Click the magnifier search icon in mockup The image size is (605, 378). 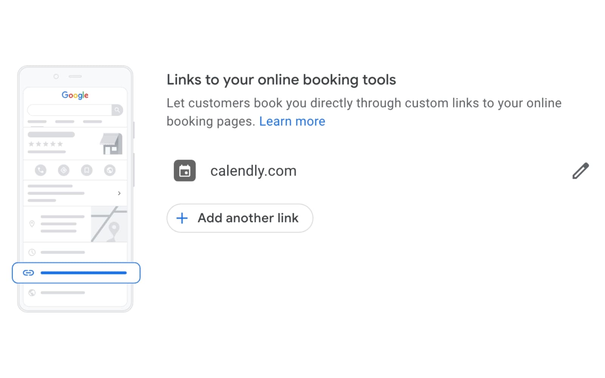tap(117, 110)
